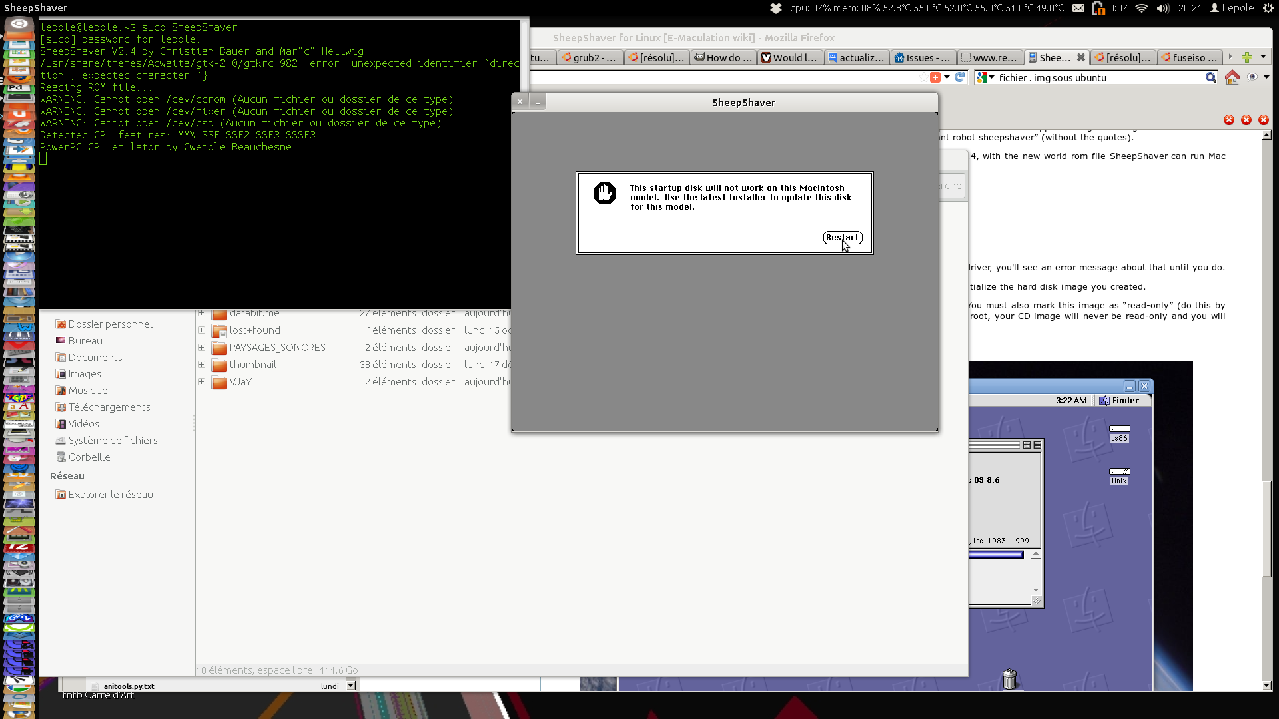This screenshot has height=719, width=1279.
Task: Open the mail indicator envelope icon
Action: pyautogui.click(x=1078, y=8)
